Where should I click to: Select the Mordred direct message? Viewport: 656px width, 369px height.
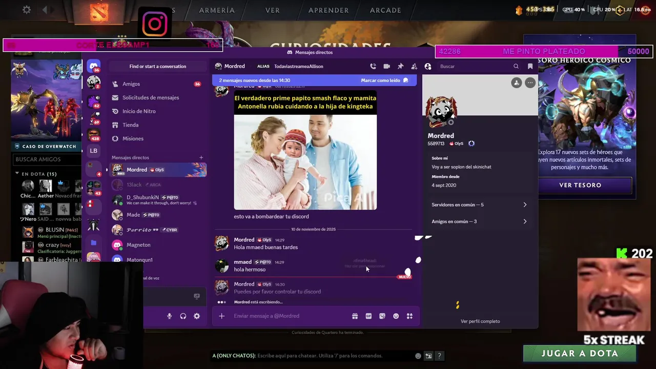tap(157, 170)
